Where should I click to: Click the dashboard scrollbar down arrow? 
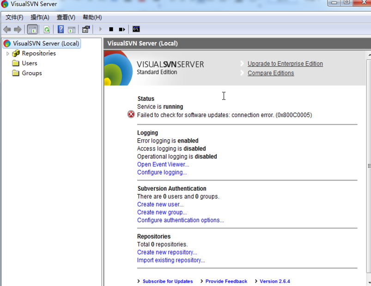click(x=369, y=283)
